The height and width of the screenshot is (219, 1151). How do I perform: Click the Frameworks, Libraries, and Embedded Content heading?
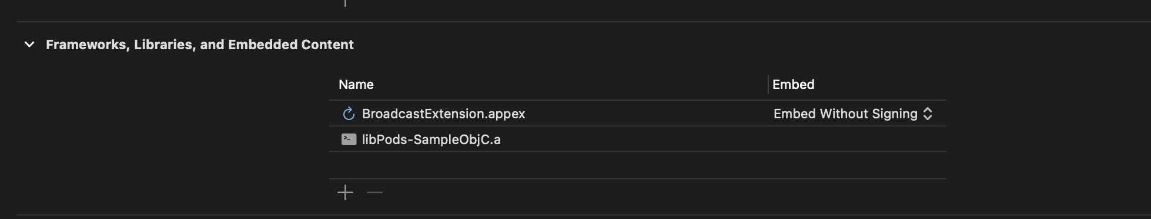point(200,45)
